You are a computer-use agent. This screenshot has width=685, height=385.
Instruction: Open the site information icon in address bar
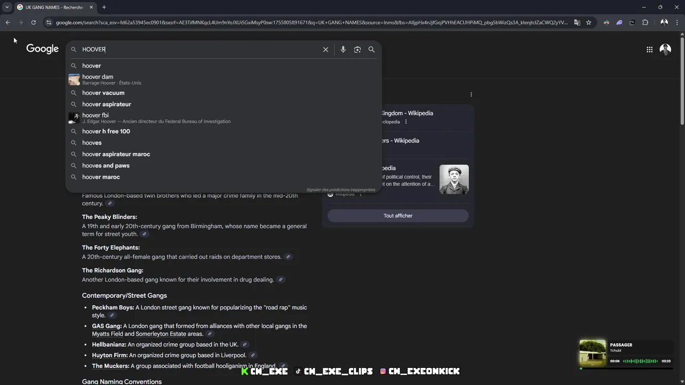click(49, 22)
